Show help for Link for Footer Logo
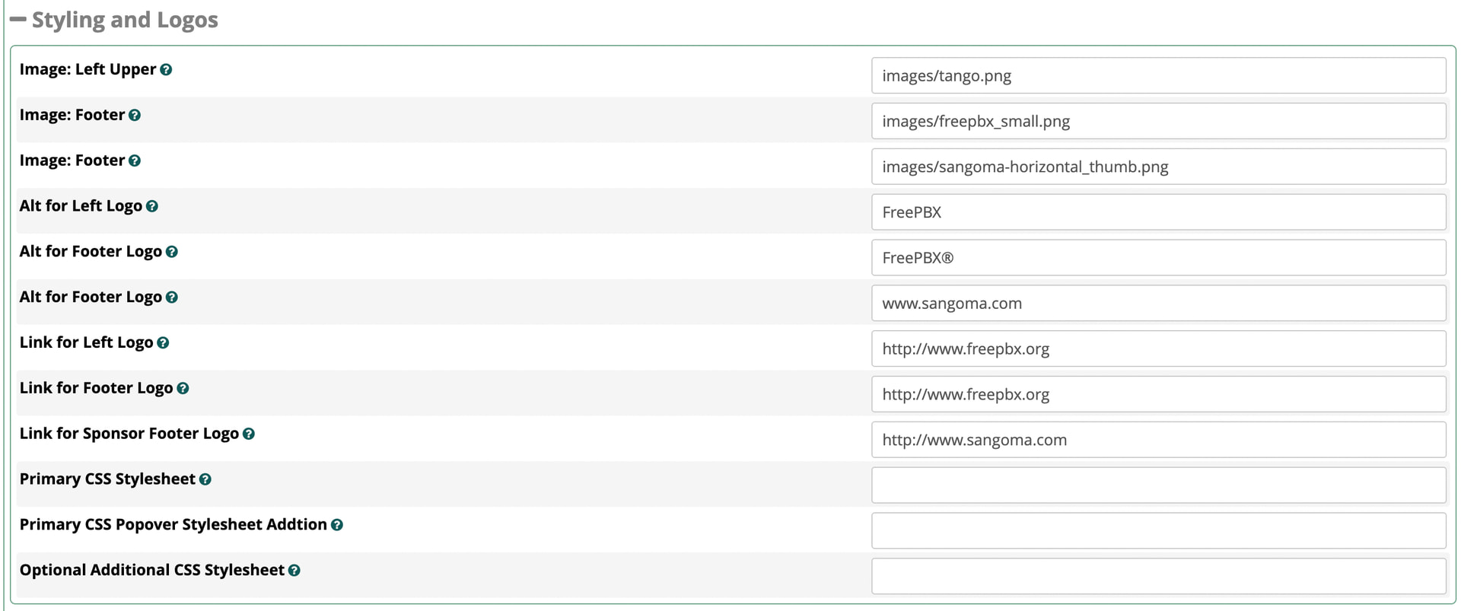This screenshot has height=611, width=1461. click(183, 389)
